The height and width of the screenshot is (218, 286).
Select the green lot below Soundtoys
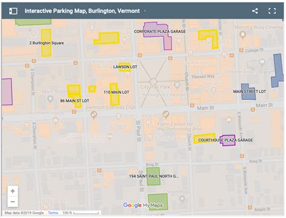(x=158, y=201)
